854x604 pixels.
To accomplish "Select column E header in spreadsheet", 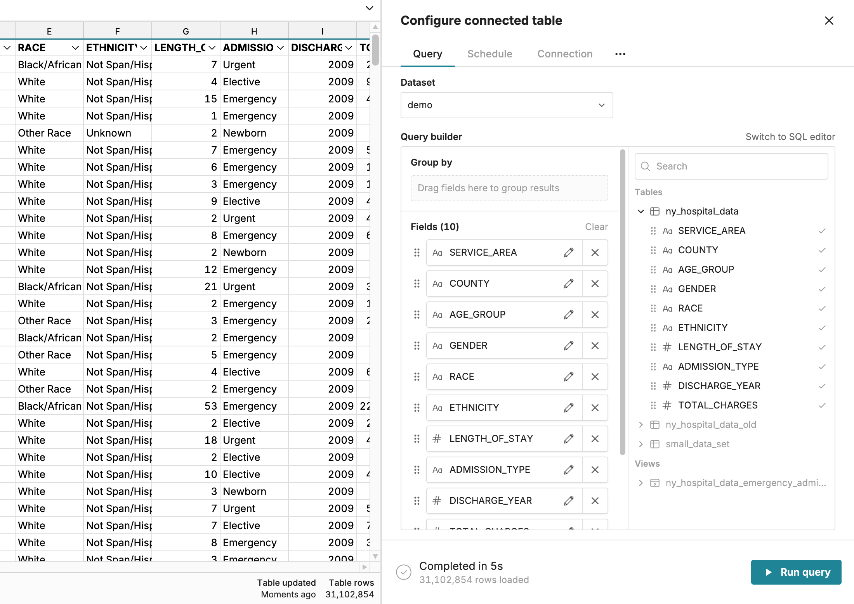I will (x=49, y=31).
